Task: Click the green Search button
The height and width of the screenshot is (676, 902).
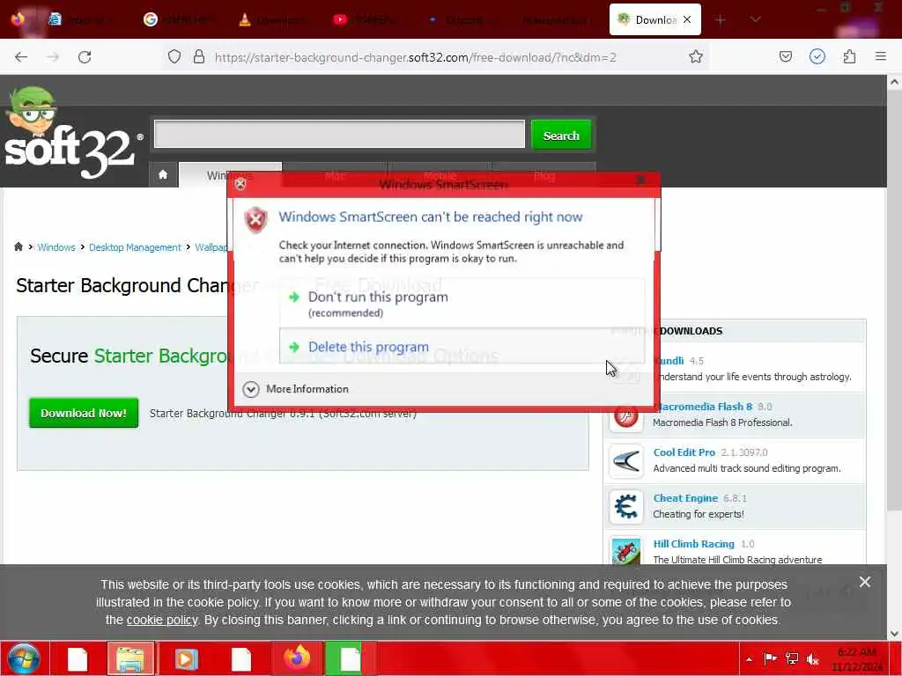Action: (x=561, y=135)
